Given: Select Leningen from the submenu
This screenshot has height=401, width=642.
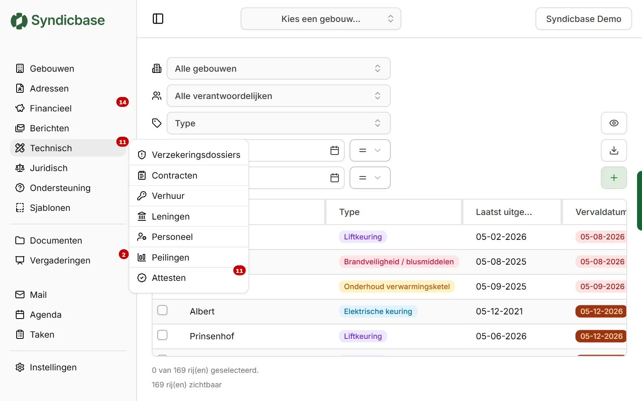Looking at the screenshot, I should click(189, 216).
